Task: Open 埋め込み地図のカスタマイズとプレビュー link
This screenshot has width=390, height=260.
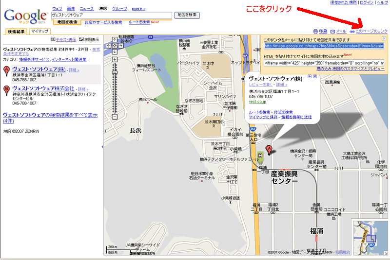Action: pos(351,69)
